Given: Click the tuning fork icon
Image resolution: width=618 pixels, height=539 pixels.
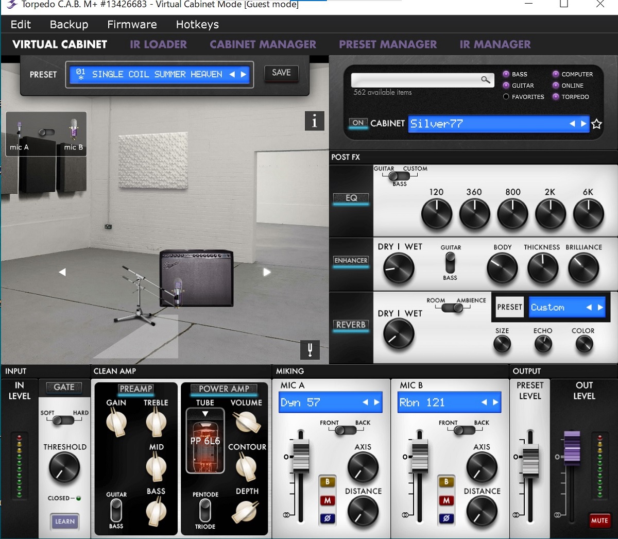Looking at the screenshot, I should (x=310, y=350).
